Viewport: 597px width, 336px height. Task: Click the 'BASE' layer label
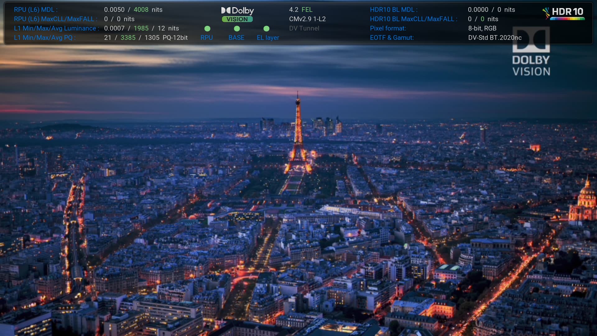[236, 38]
